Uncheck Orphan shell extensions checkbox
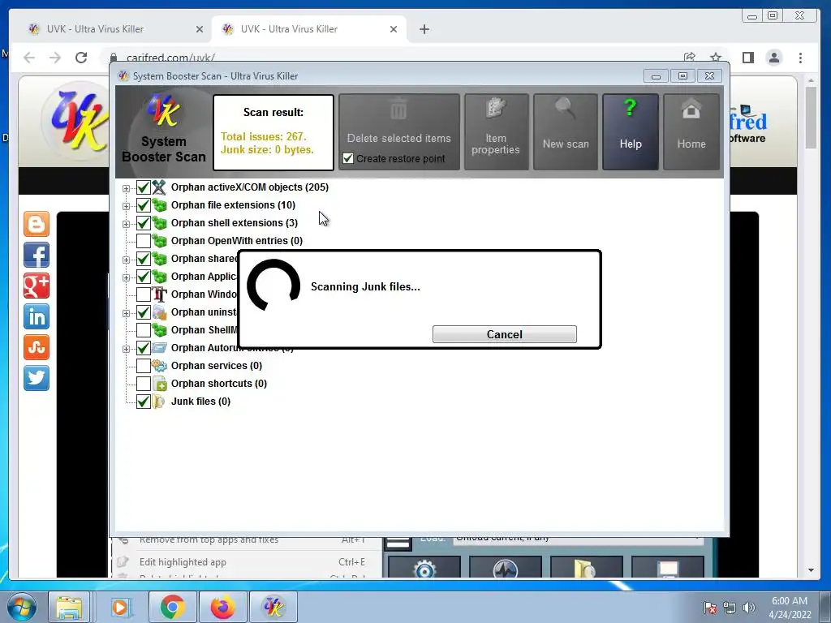831x623 pixels. coord(143,223)
